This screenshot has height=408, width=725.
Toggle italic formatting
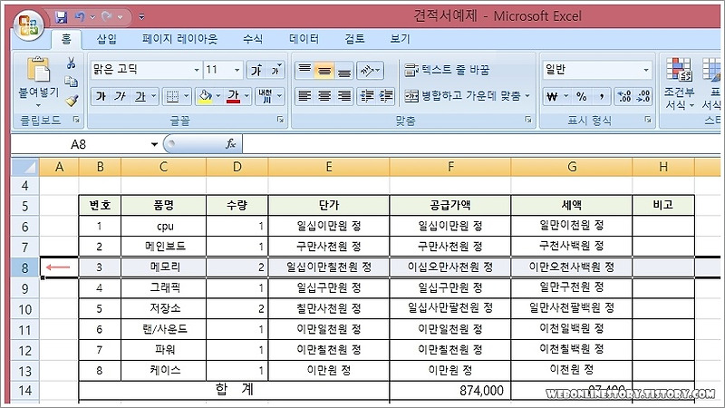click(x=121, y=96)
